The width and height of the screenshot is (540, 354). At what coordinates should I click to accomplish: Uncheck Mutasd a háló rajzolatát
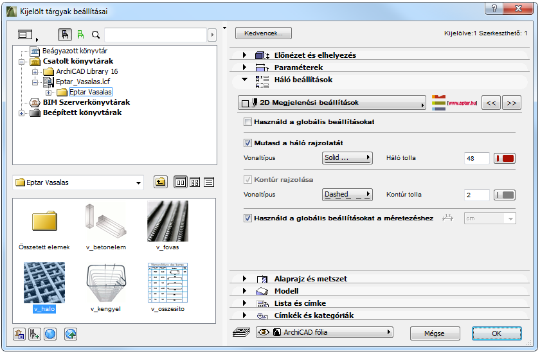tap(248, 143)
